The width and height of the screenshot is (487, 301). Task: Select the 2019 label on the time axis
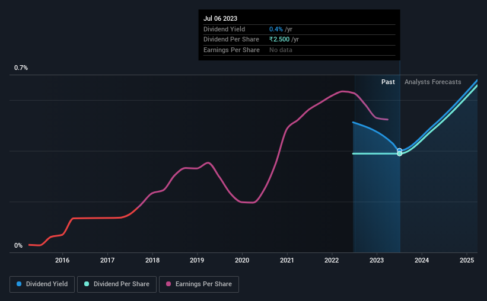(x=197, y=260)
